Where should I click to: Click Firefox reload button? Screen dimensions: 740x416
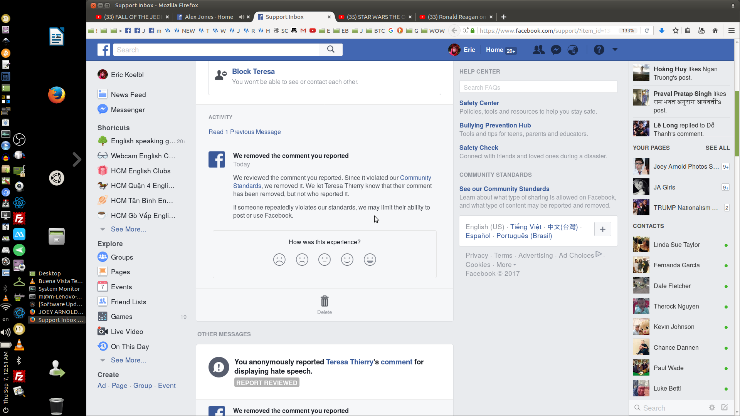[x=647, y=30]
